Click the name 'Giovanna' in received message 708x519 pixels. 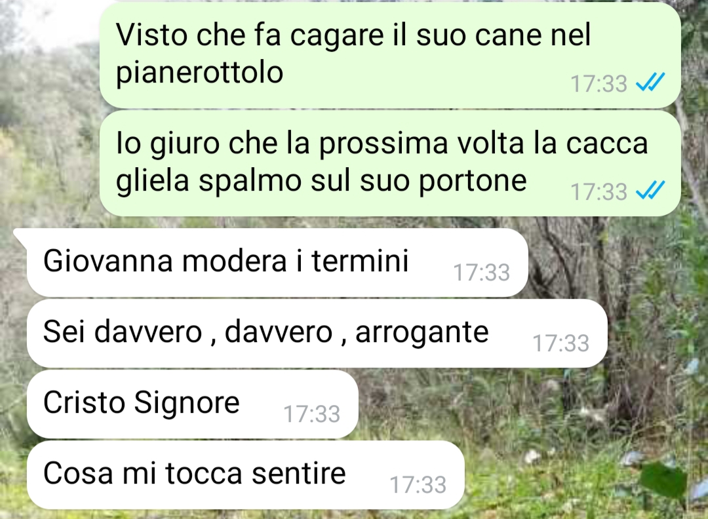(108, 261)
